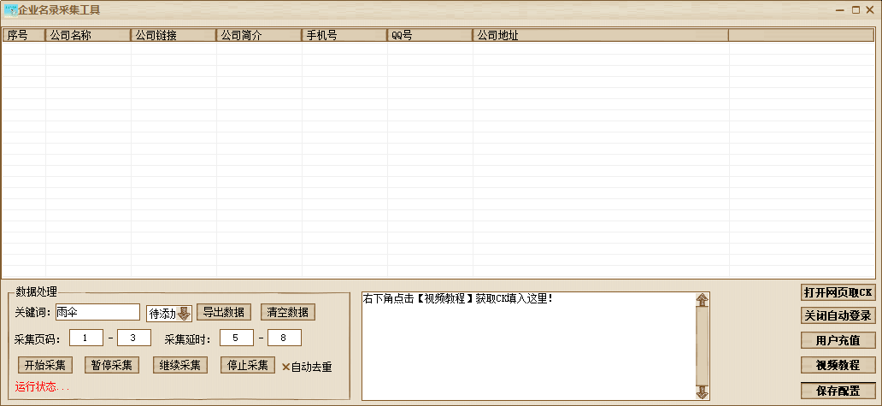Click the minimum delay field showing 5
Screen dimensions: 882x406
click(x=236, y=338)
